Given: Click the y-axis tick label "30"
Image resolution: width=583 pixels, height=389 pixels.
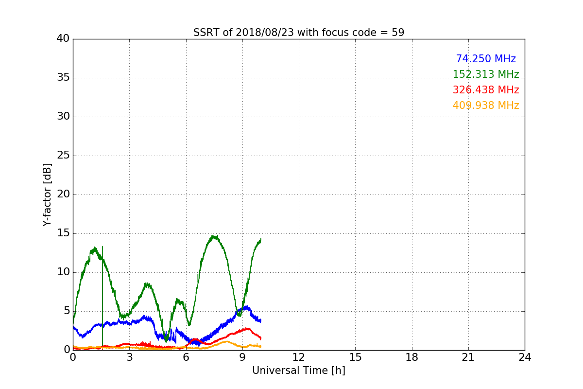Looking at the screenshot, I should tap(63, 117).
